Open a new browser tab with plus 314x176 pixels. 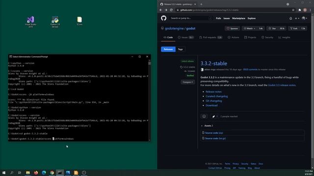tap(201, 4)
